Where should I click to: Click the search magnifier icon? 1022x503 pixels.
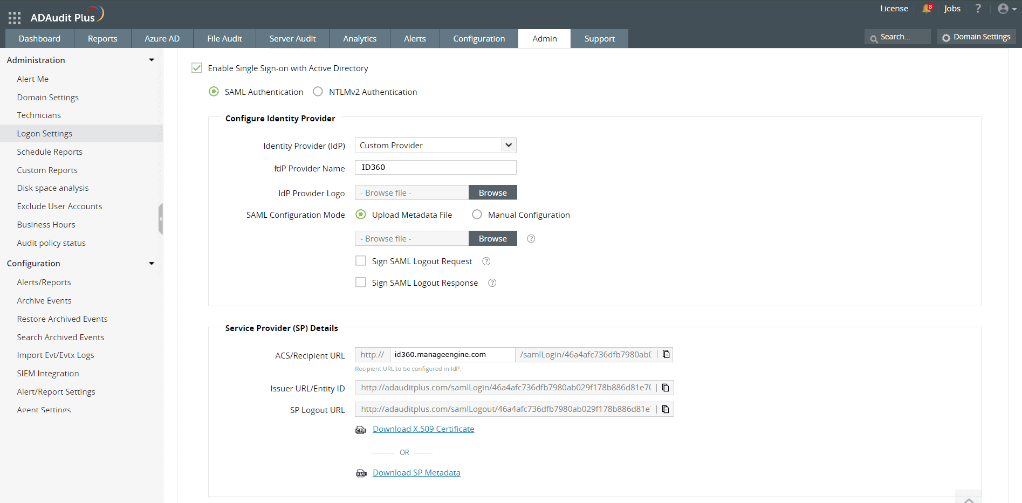click(x=874, y=38)
